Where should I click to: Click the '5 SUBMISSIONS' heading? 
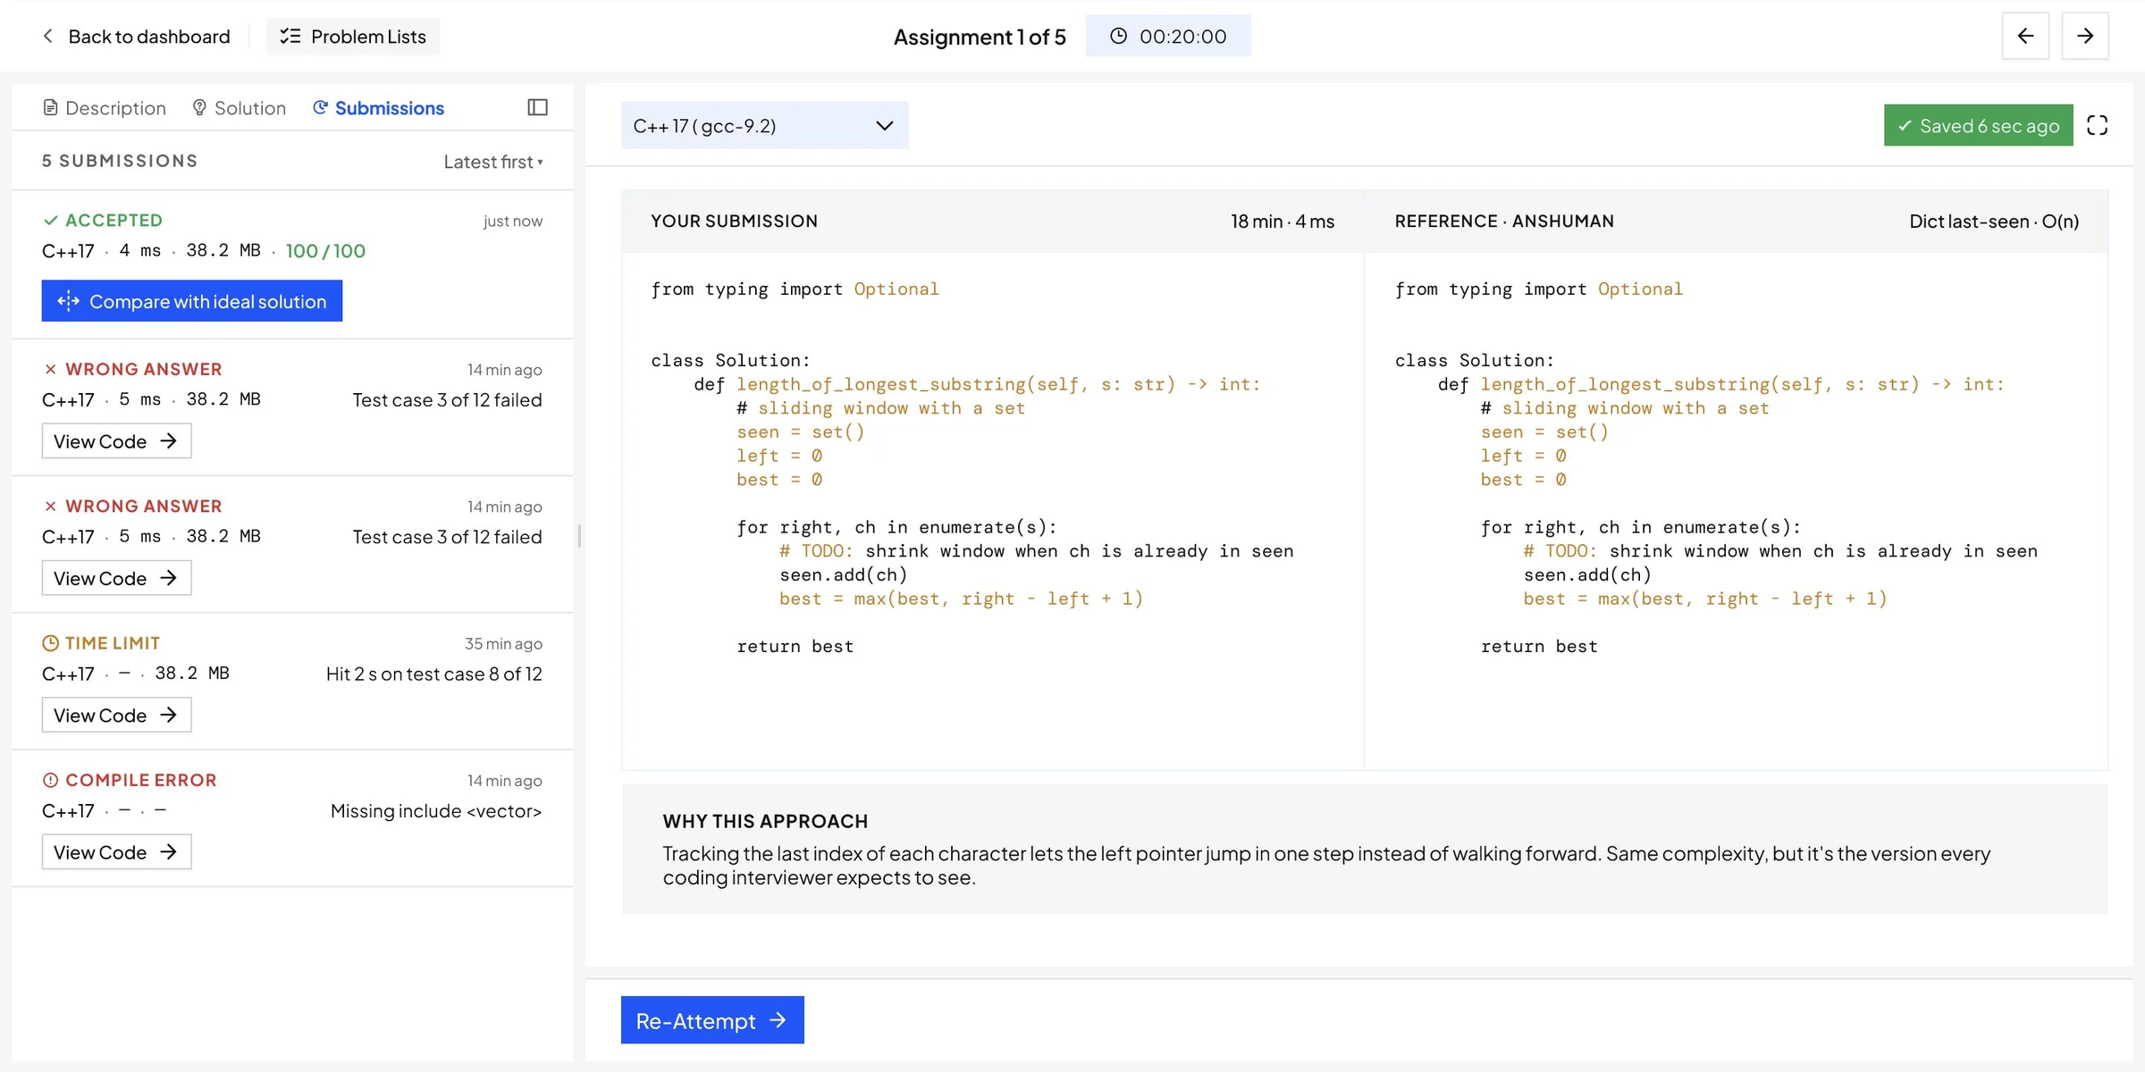(x=120, y=161)
